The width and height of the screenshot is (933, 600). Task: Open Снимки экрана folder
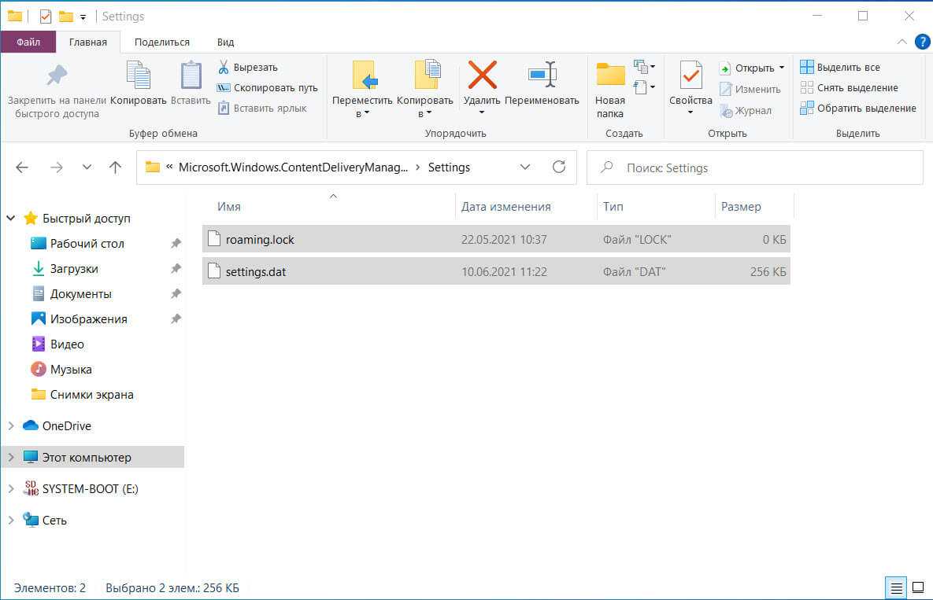[x=91, y=395]
